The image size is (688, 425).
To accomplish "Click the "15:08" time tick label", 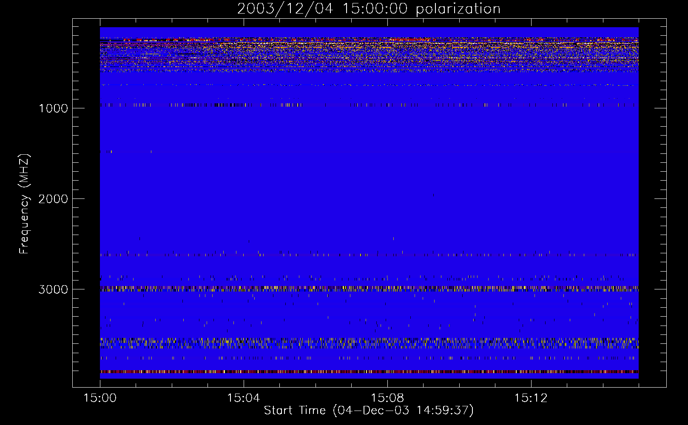I will click(387, 398).
